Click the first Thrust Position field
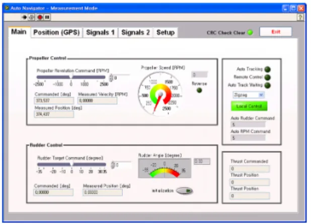 pyautogui.click(x=250, y=182)
